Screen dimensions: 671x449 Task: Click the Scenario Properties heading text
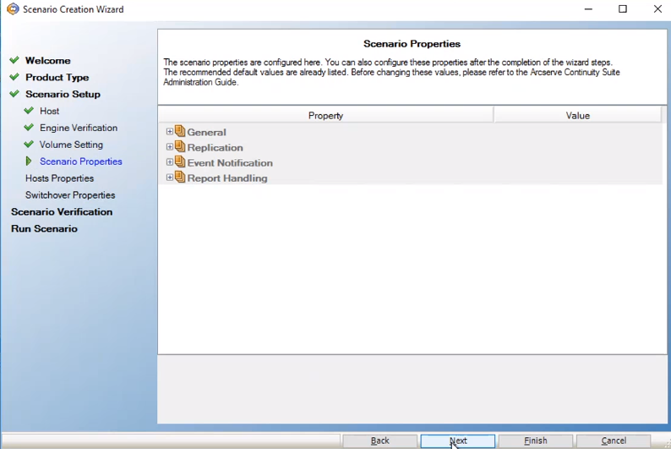[x=412, y=44]
